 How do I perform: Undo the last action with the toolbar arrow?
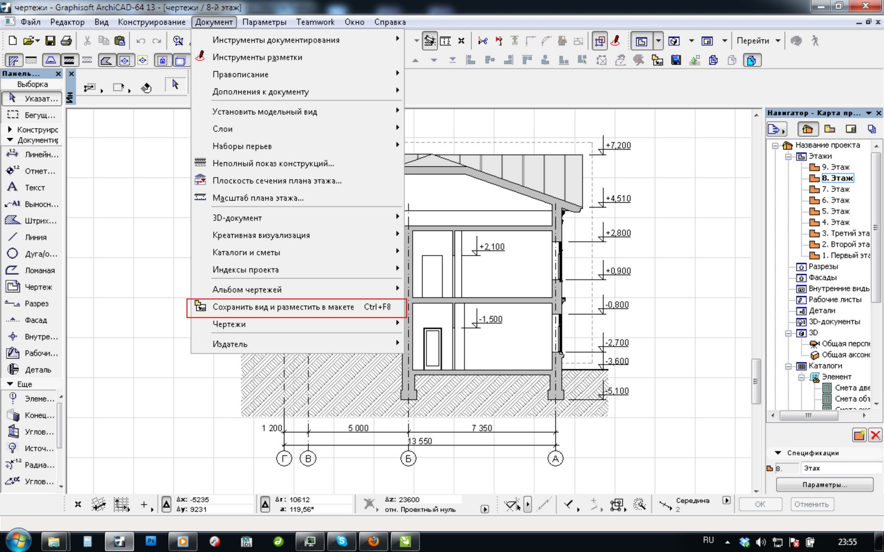tap(141, 40)
